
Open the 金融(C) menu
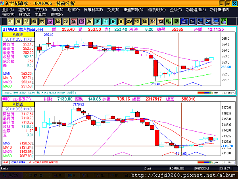pos(176,10)
